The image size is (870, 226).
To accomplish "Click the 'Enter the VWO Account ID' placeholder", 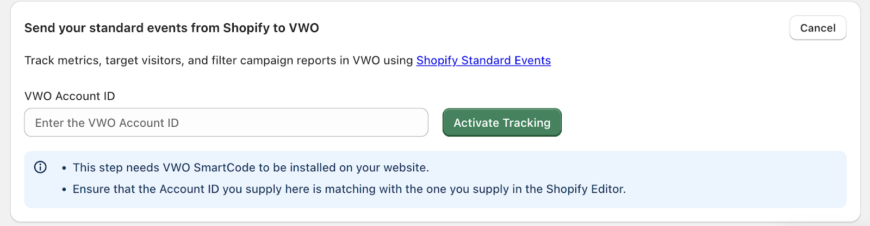I will pos(107,123).
